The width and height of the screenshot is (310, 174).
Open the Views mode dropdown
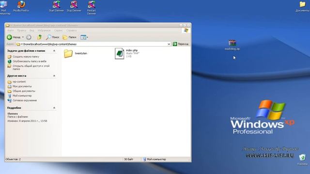[84, 37]
